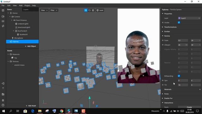This screenshot has height=114, width=202.
Task: Click the Add Object button
Action: (31, 46)
